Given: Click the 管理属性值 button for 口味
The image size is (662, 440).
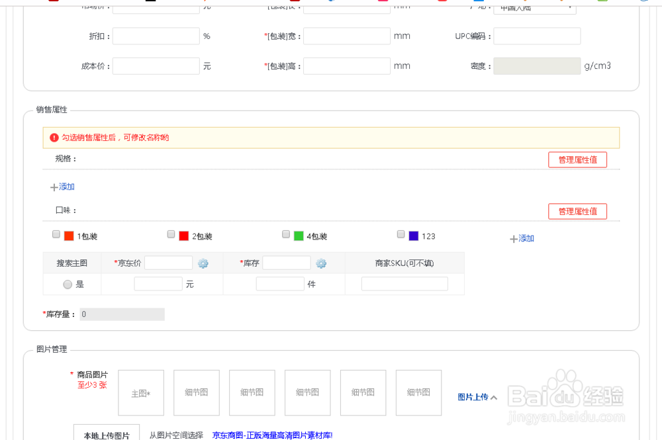Looking at the screenshot, I should 577,211.
